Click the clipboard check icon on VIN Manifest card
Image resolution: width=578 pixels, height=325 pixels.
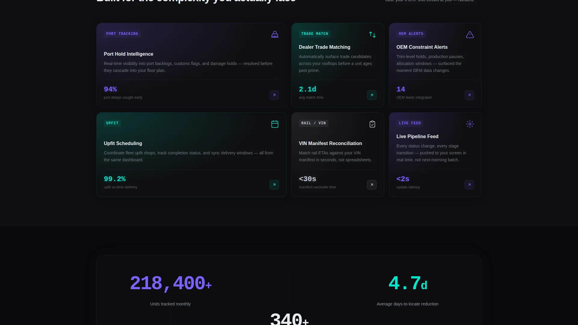(372, 124)
